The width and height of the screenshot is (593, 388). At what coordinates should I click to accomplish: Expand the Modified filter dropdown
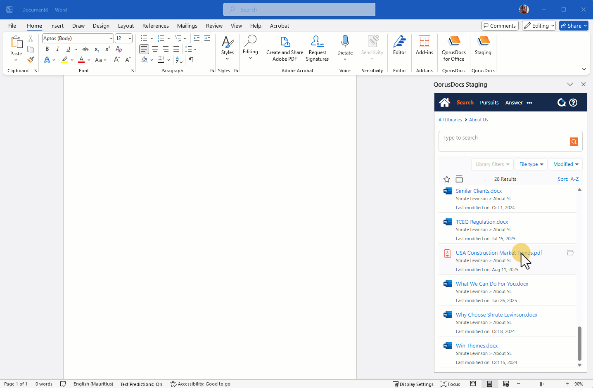(x=565, y=164)
